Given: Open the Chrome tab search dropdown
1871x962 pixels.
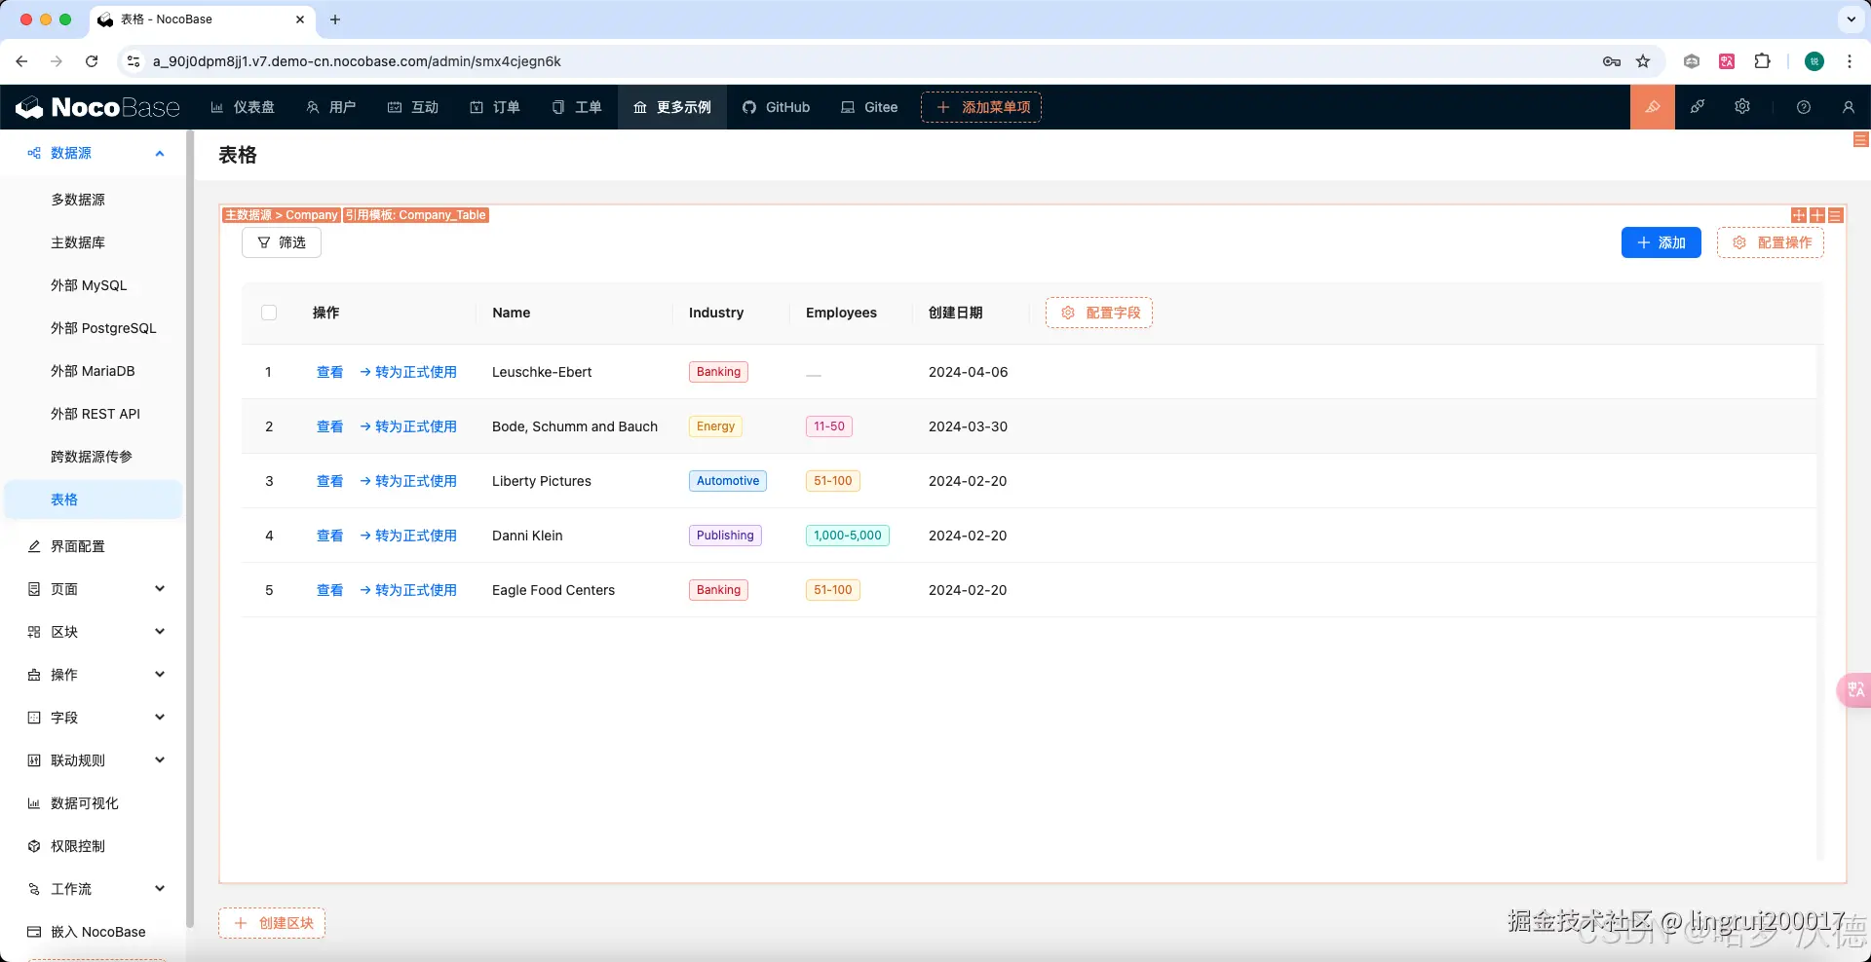Looking at the screenshot, I should [1852, 19].
